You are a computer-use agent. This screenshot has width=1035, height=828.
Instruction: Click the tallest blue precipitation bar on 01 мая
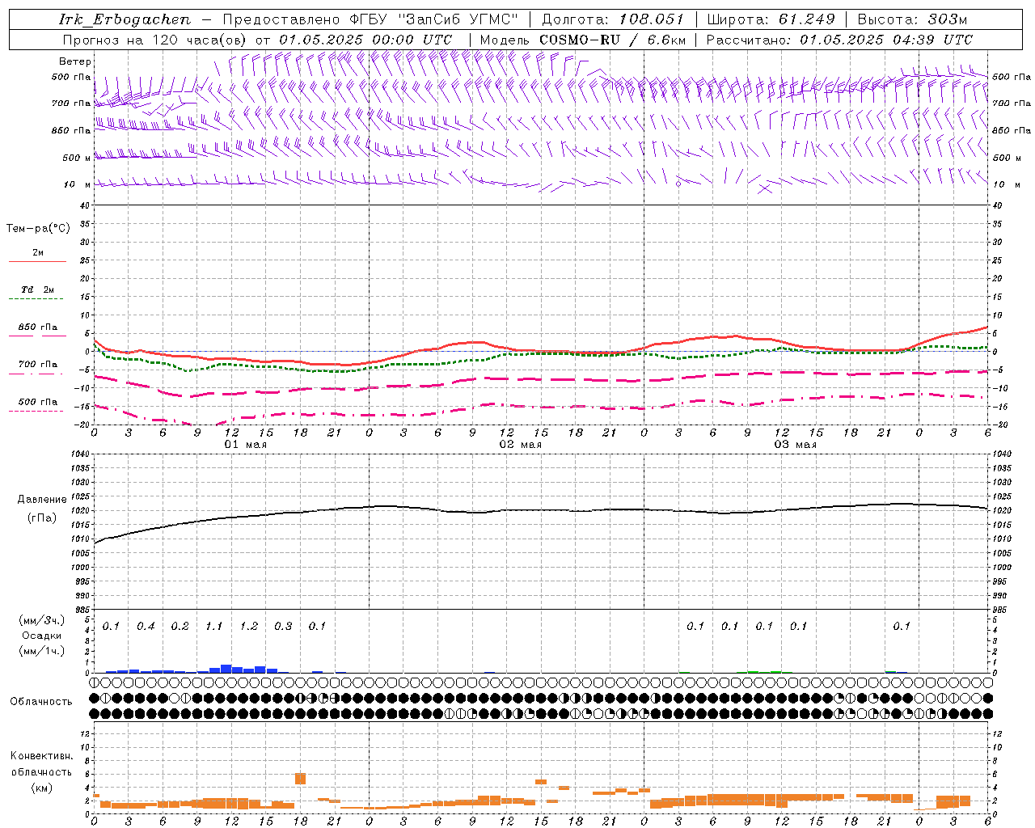click(x=226, y=669)
